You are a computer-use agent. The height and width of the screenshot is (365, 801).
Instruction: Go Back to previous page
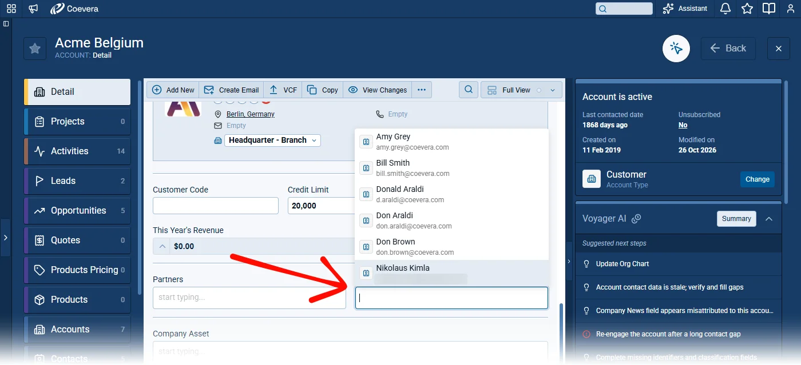(728, 49)
